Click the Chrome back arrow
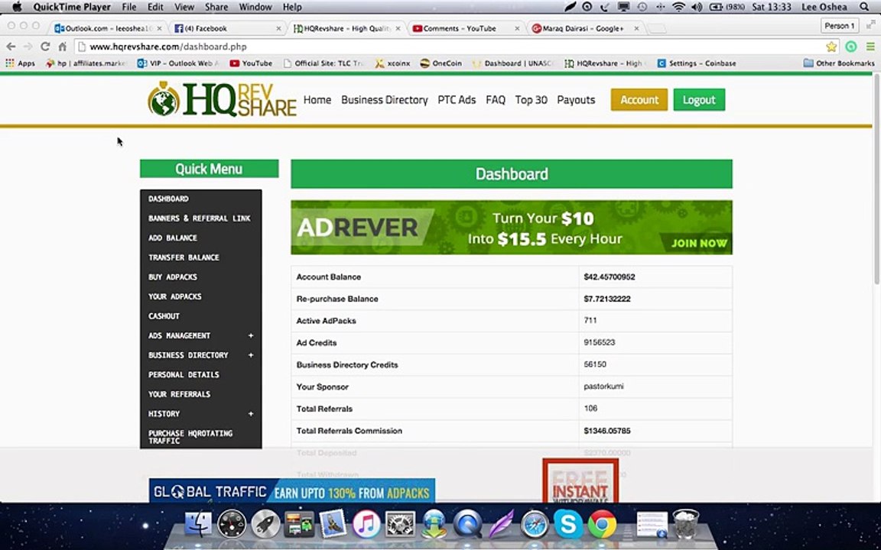The image size is (881, 550). 11,47
